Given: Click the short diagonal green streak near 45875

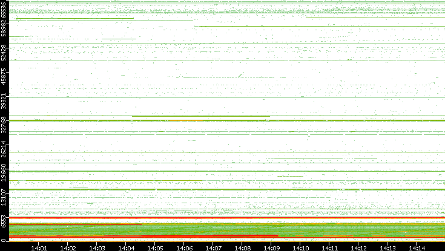Looking at the screenshot, I should [x=240, y=75].
